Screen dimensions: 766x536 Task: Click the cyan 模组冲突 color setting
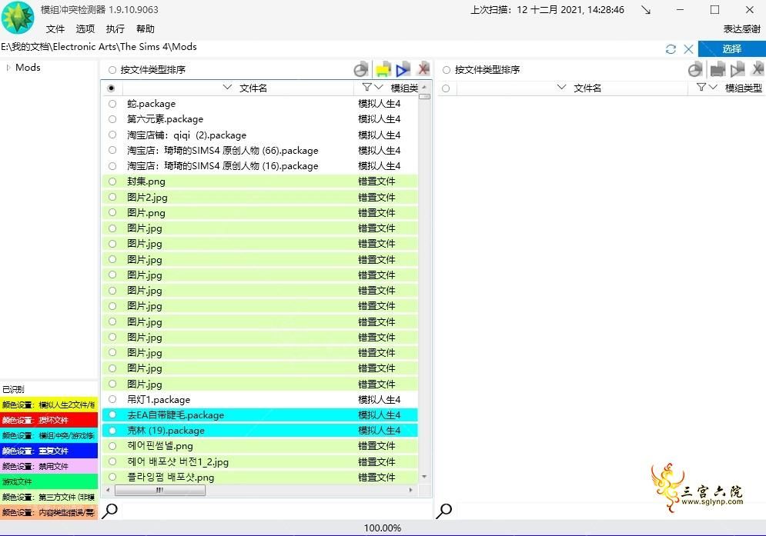[49, 435]
